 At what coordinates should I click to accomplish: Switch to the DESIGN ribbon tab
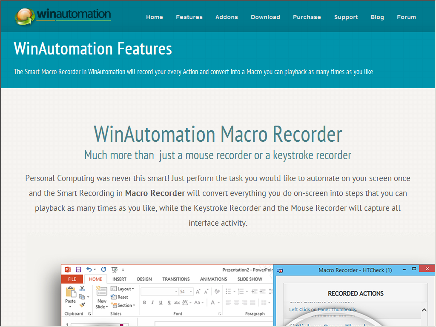144,279
